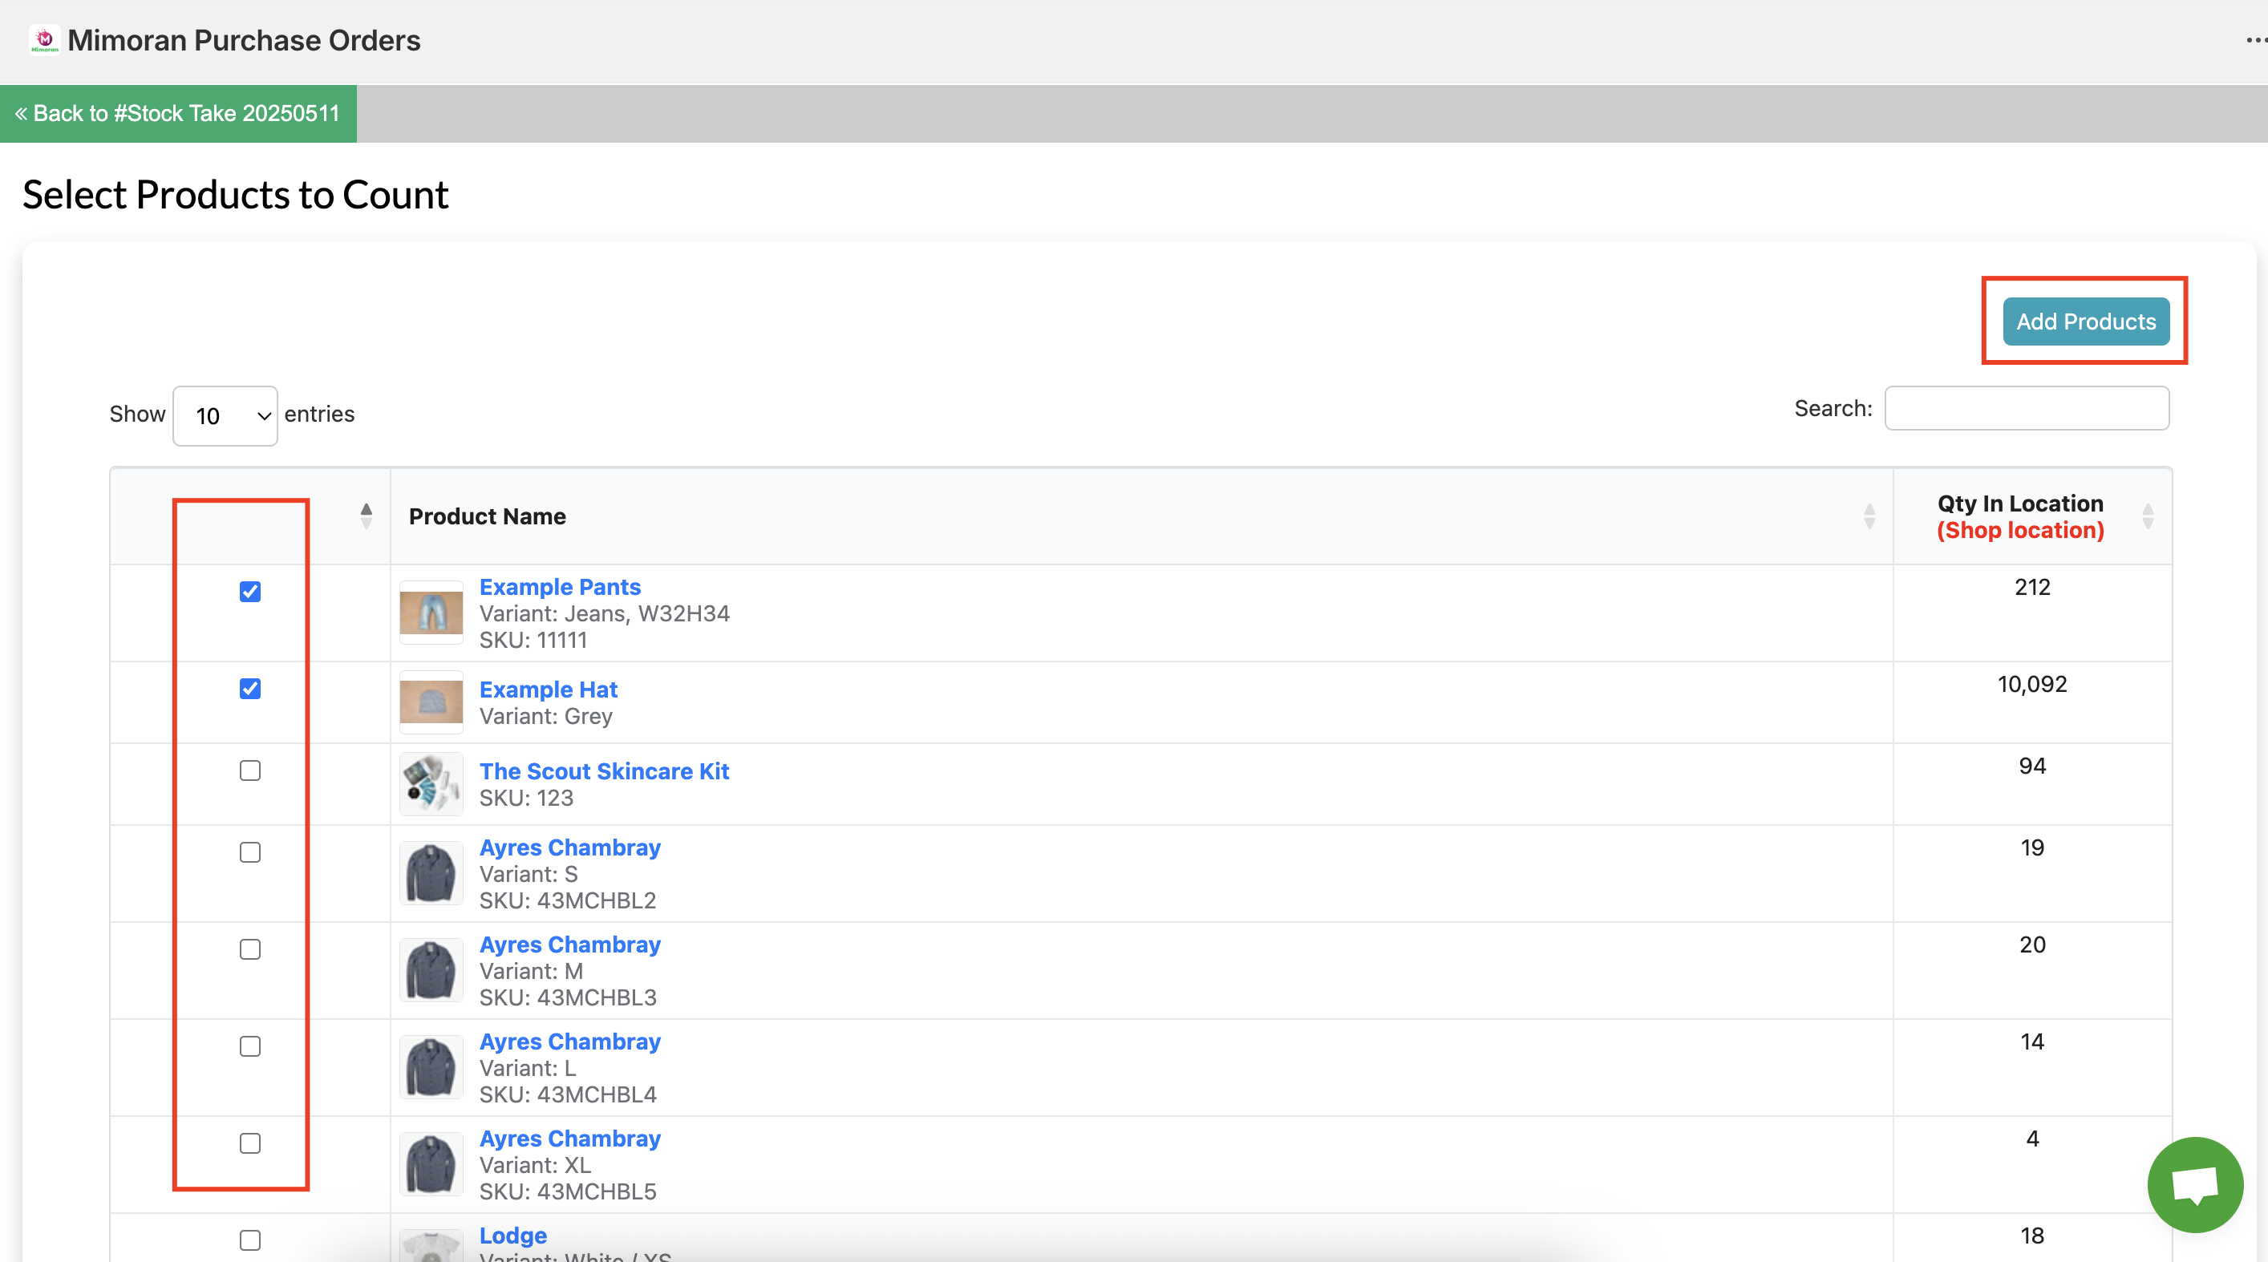Check Ayres Chambray Variant XL checkbox
2268x1262 pixels.
[x=250, y=1143]
